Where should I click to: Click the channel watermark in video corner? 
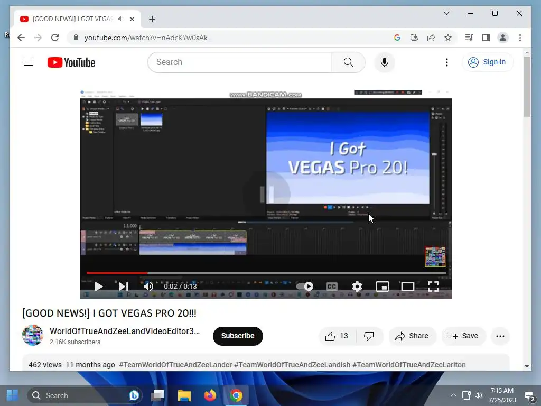point(435,256)
